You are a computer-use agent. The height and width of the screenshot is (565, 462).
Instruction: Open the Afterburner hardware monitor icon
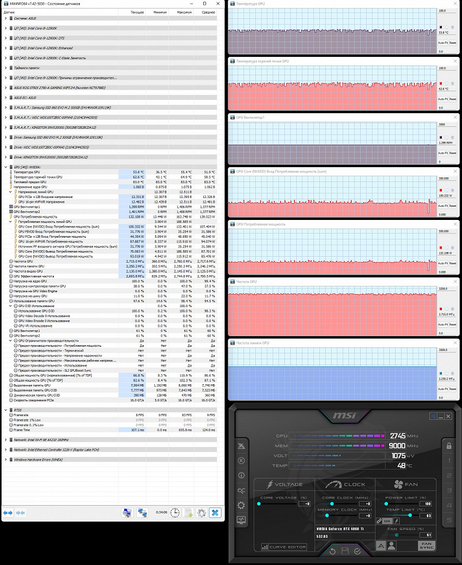(241, 520)
